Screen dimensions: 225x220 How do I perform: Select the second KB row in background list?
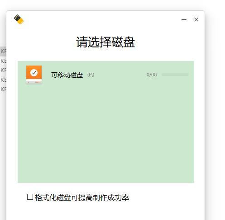click(x=3, y=61)
